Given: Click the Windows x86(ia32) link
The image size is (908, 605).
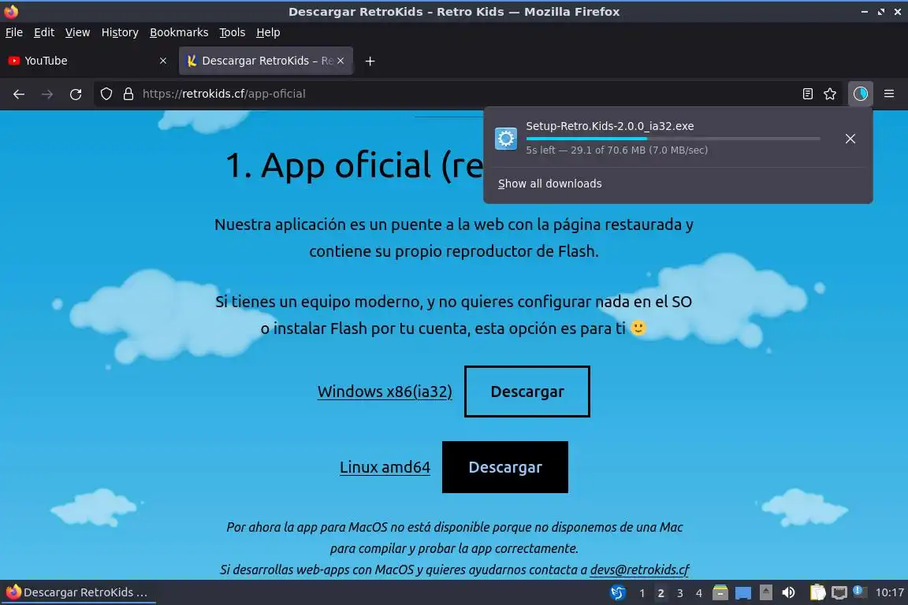Looking at the screenshot, I should pyautogui.click(x=385, y=392).
